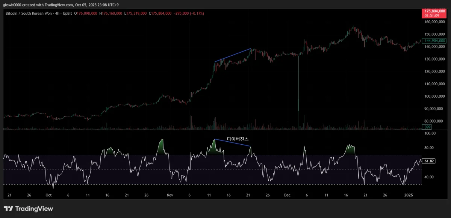The image size is (451, 218).
Task: Select the blue divergence line on the RSI pane
Action: pyautogui.click(x=233, y=143)
